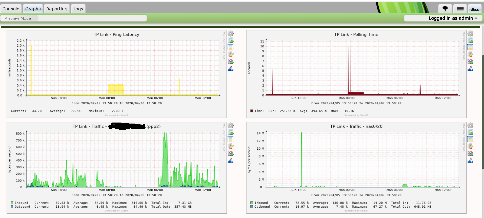Click blue Outbound swatch in nas0/20 legend
The image size is (484, 218).
[252, 207]
